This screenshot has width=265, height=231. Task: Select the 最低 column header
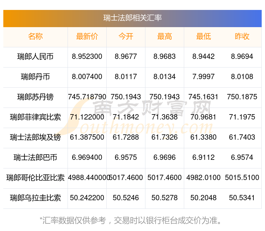pos(203,36)
